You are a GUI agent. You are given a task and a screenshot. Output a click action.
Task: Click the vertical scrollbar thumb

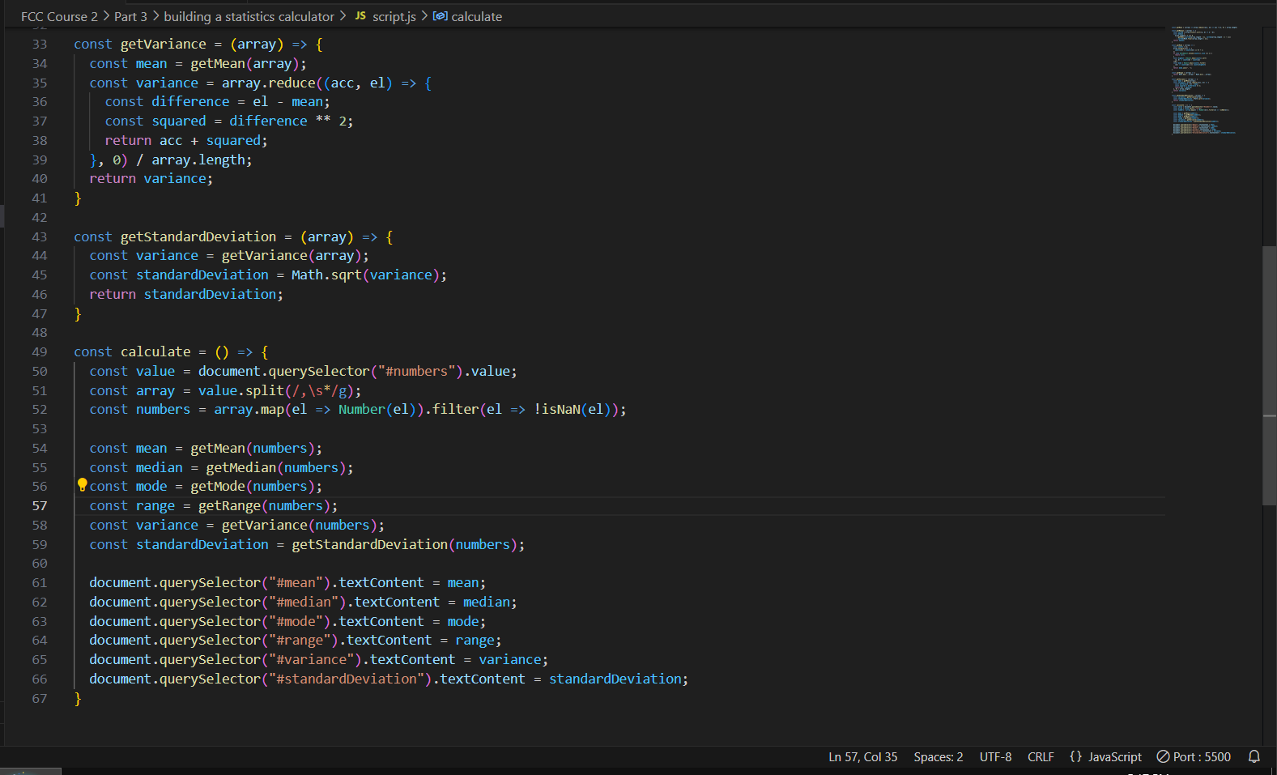pos(1269,375)
